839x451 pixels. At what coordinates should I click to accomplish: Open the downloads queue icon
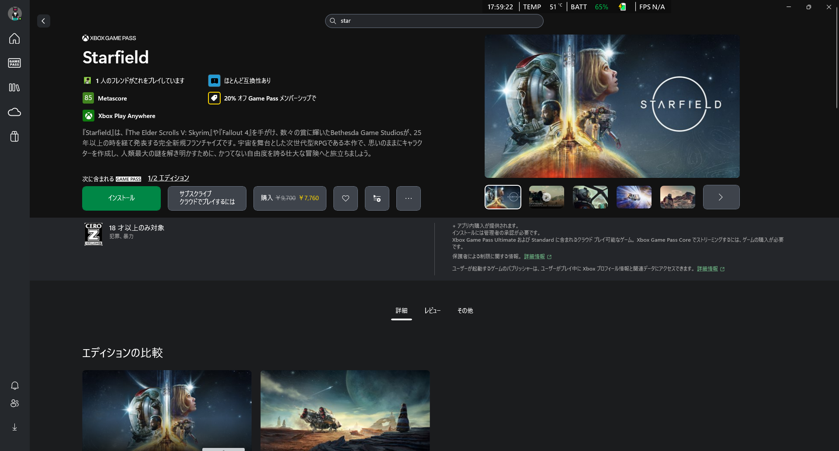click(15, 427)
